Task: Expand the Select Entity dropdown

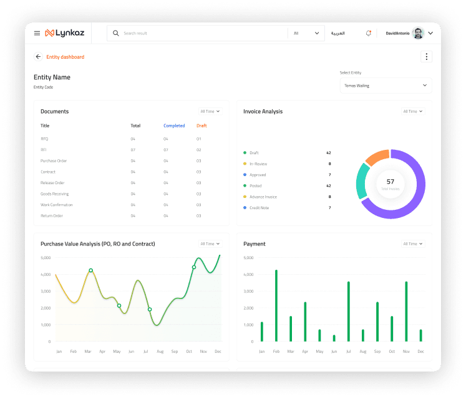Action: click(386, 86)
